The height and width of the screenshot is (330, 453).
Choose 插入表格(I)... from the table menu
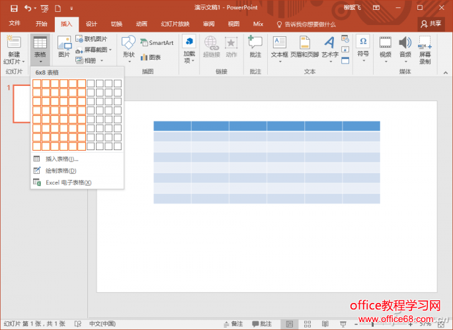62,159
